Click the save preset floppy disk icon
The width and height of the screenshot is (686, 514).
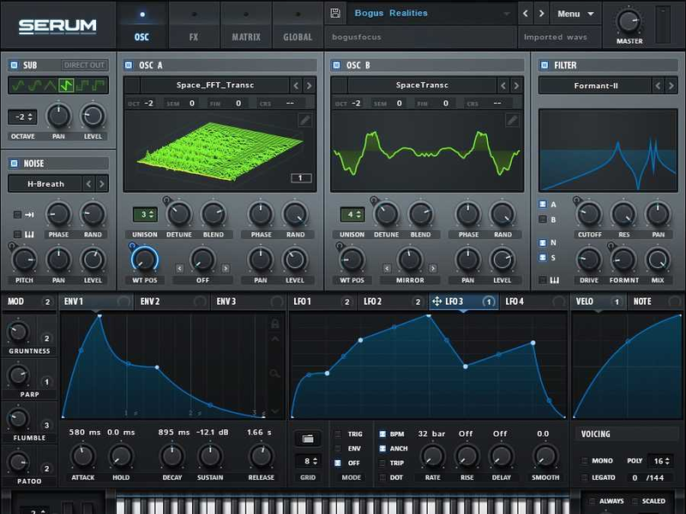coord(335,13)
